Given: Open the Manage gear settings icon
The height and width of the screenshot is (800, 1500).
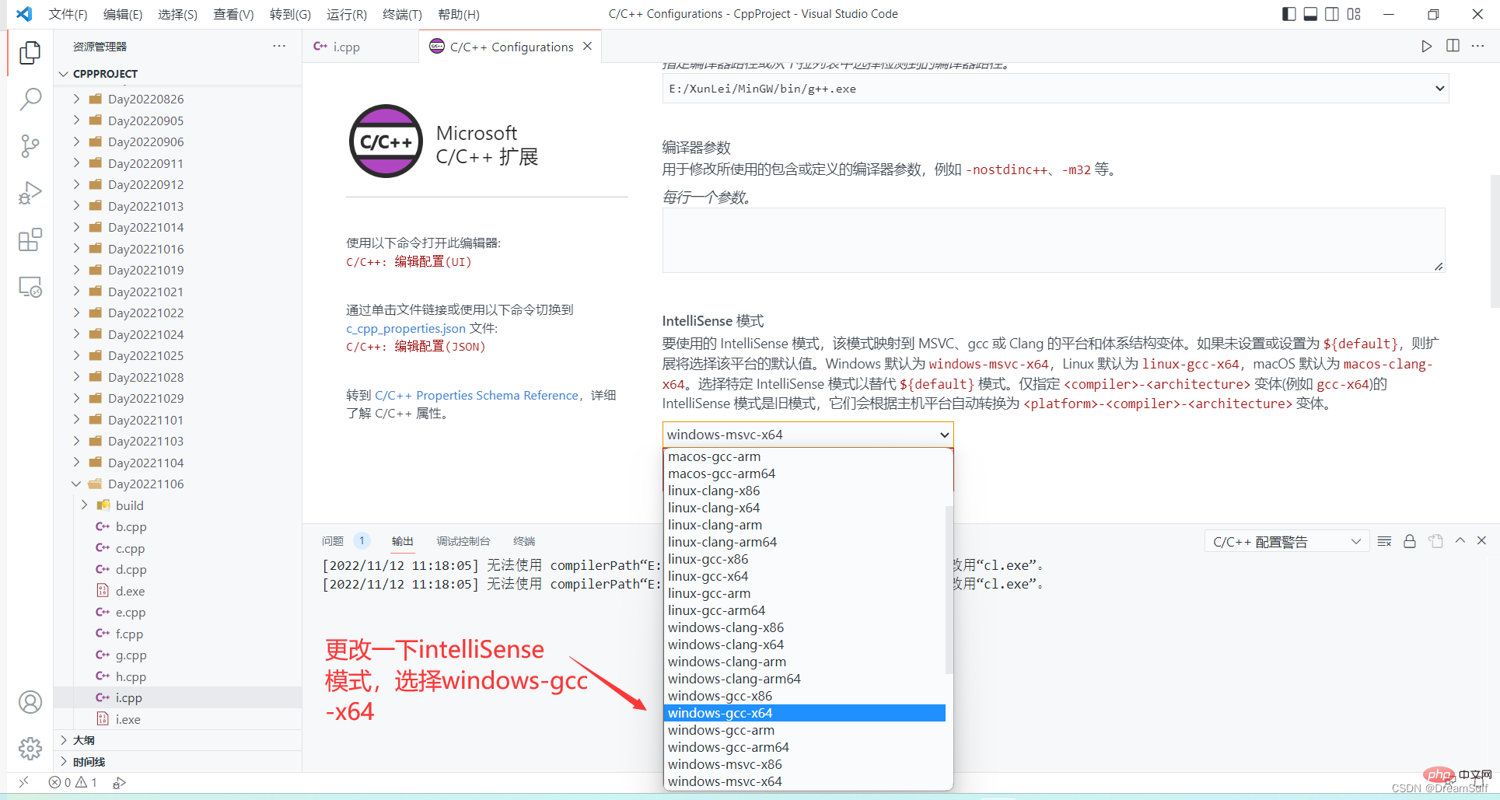Looking at the screenshot, I should click(30, 749).
